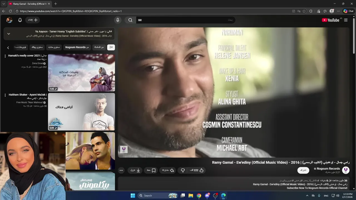Open app-available icon in address bar
Screen dimensions: 356x200
point(294,11)
